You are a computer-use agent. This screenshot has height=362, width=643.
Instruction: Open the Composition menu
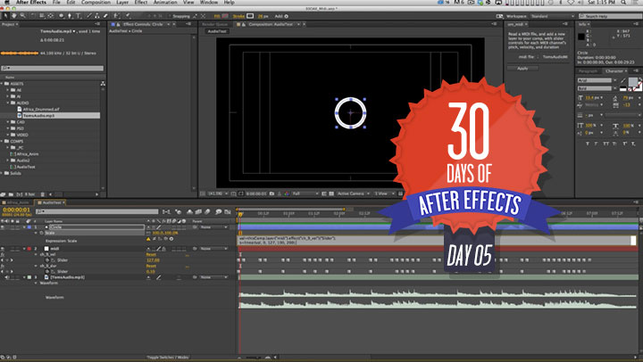96,3
